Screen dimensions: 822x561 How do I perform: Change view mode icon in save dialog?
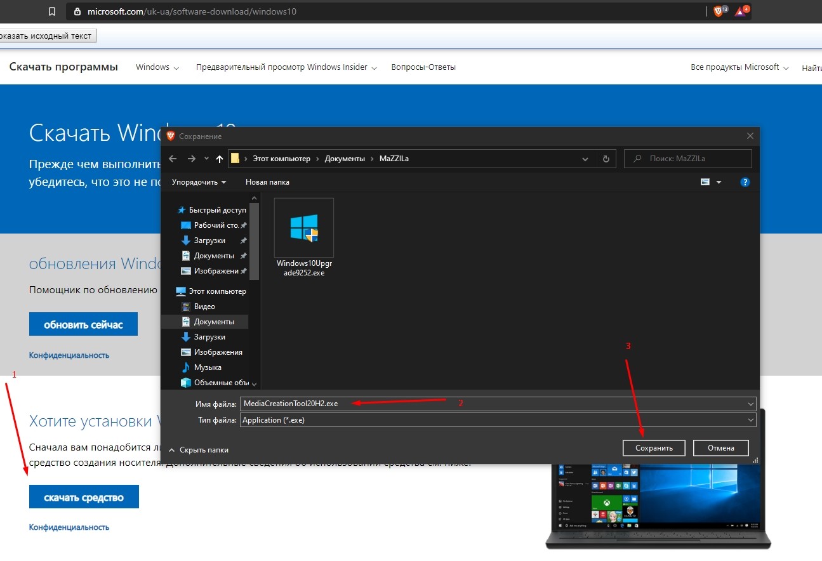pyautogui.click(x=705, y=182)
